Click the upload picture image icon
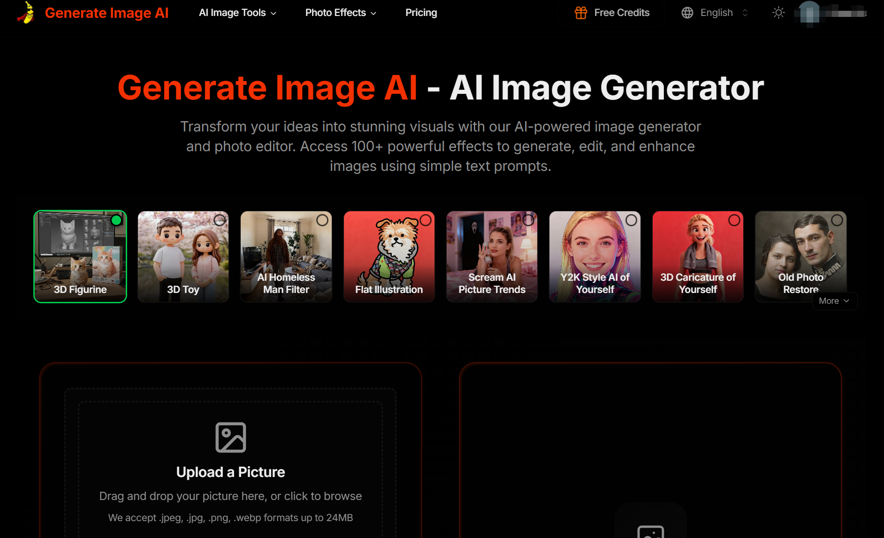Screen dimensions: 884x538 [230, 438]
